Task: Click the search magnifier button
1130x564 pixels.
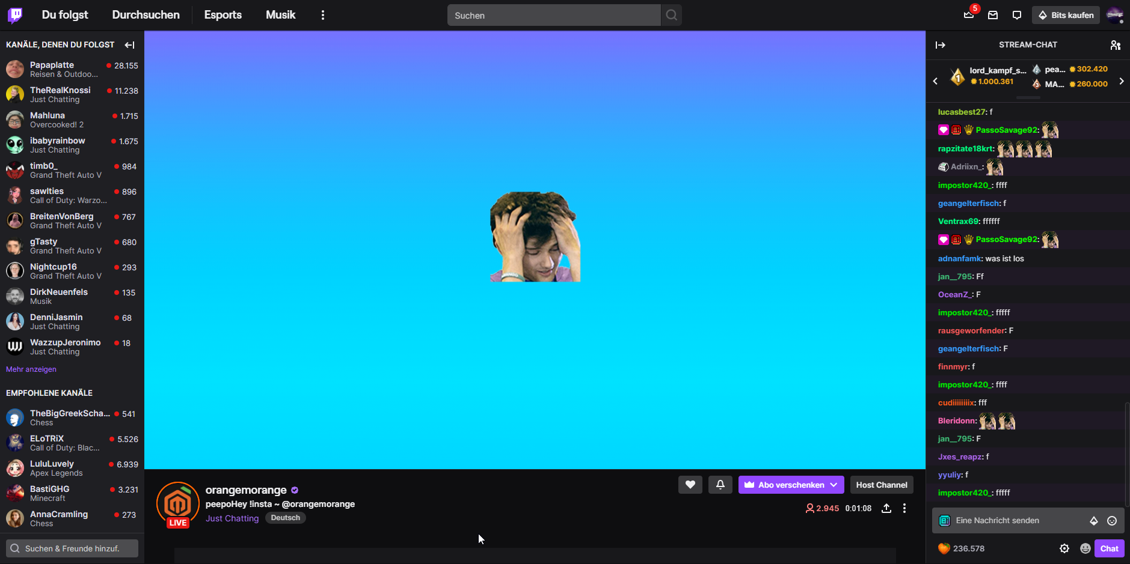Action: click(x=671, y=15)
